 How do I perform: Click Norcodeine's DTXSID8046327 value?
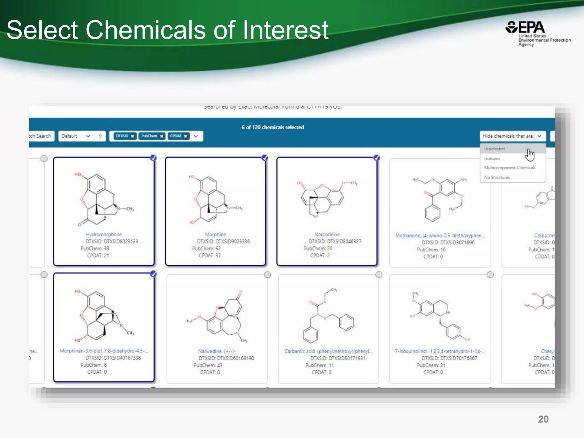[344, 242]
